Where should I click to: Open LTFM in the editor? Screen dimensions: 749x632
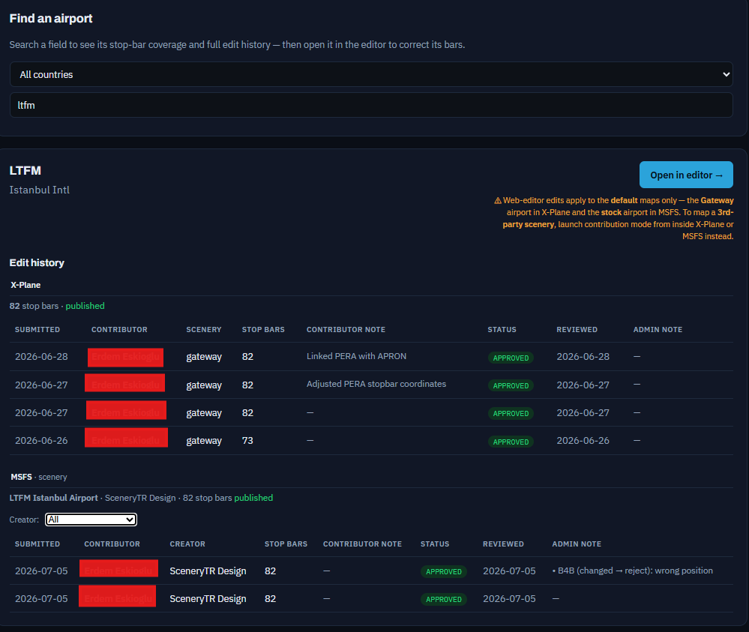(x=686, y=175)
